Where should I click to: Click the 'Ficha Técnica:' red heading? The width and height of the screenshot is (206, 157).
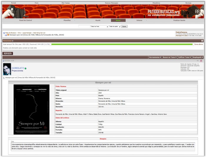coord(61,86)
